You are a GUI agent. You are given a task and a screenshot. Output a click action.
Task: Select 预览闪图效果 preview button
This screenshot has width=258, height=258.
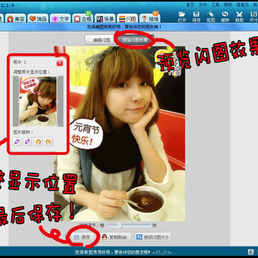(x=135, y=40)
